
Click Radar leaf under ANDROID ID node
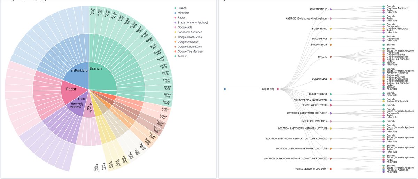[384, 18]
